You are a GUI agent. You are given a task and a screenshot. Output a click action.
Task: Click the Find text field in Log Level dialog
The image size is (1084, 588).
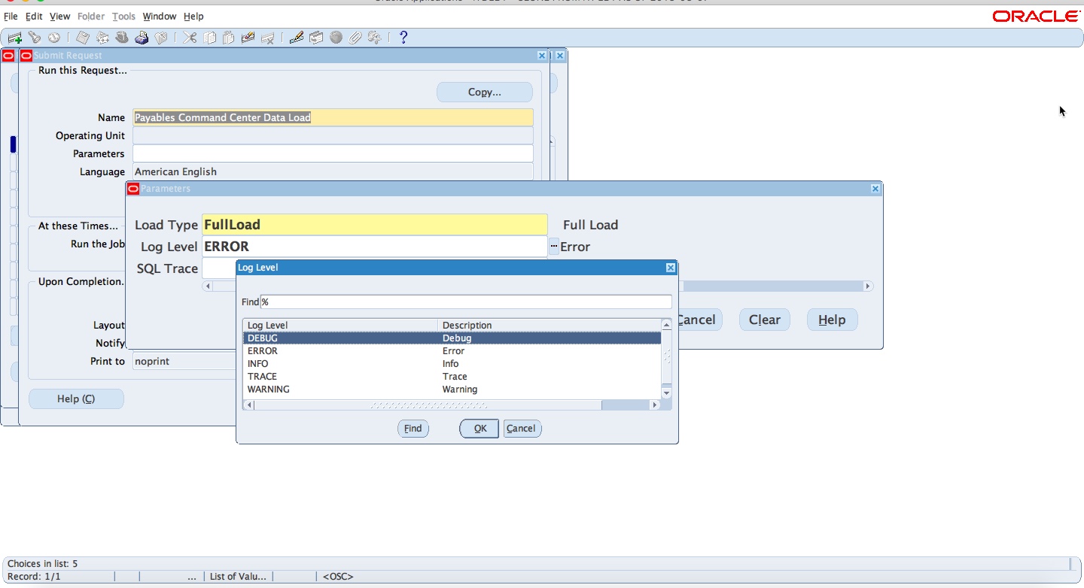tap(466, 302)
